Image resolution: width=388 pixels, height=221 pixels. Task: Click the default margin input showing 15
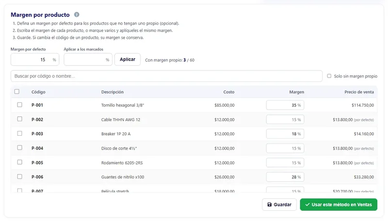(x=35, y=60)
